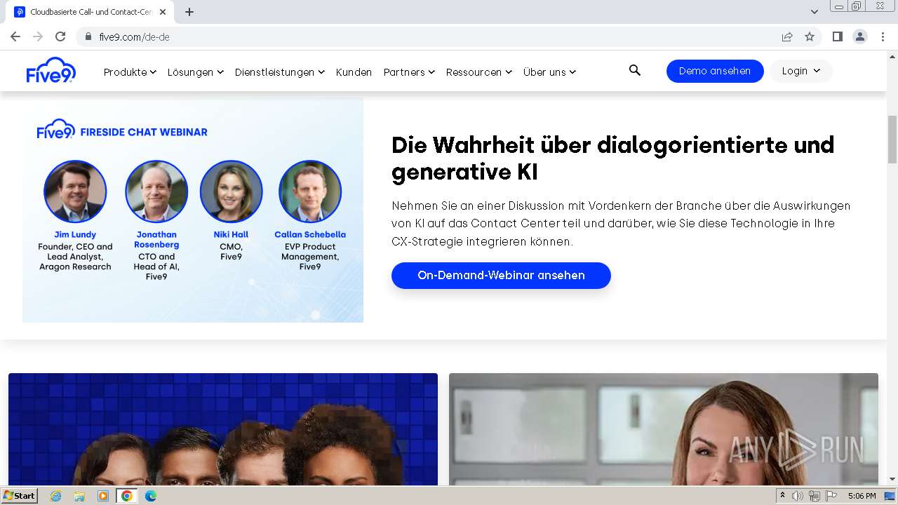898x505 pixels.
Task: Go back with the browser back arrow
Action: [x=15, y=36]
